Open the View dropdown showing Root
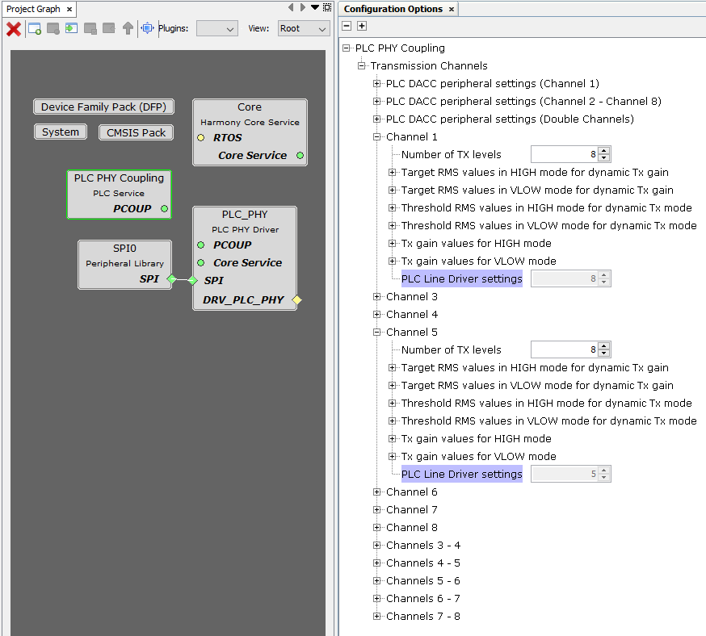 303,29
